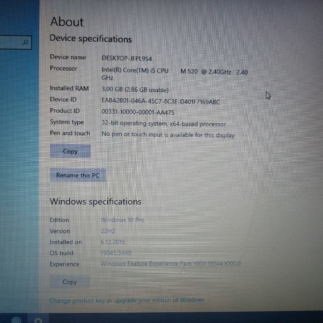Click the Edition label
Image resolution: width=323 pixels, height=323 pixels.
pos(59,220)
